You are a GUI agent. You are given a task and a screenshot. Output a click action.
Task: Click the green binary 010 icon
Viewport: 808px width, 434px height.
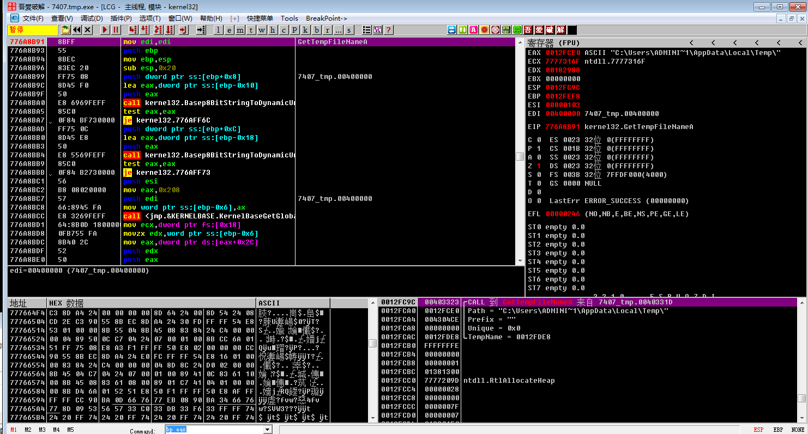pos(506,30)
